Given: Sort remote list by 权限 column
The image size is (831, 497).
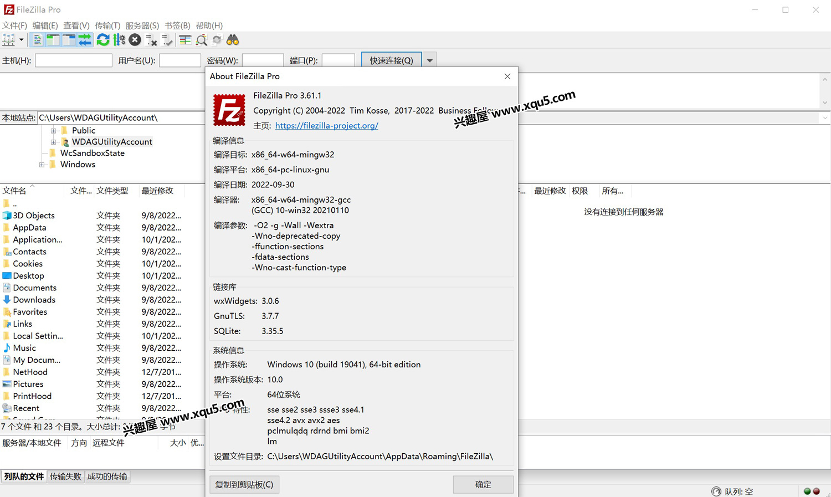Looking at the screenshot, I should [x=580, y=191].
